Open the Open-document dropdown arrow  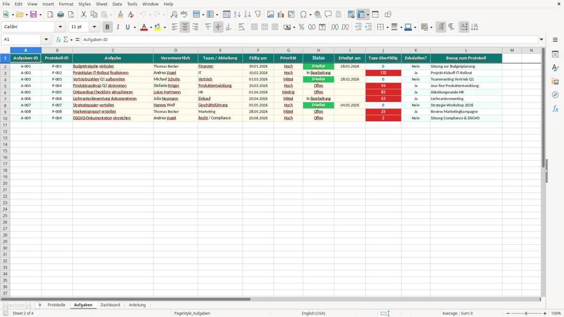(x=27, y=15)
